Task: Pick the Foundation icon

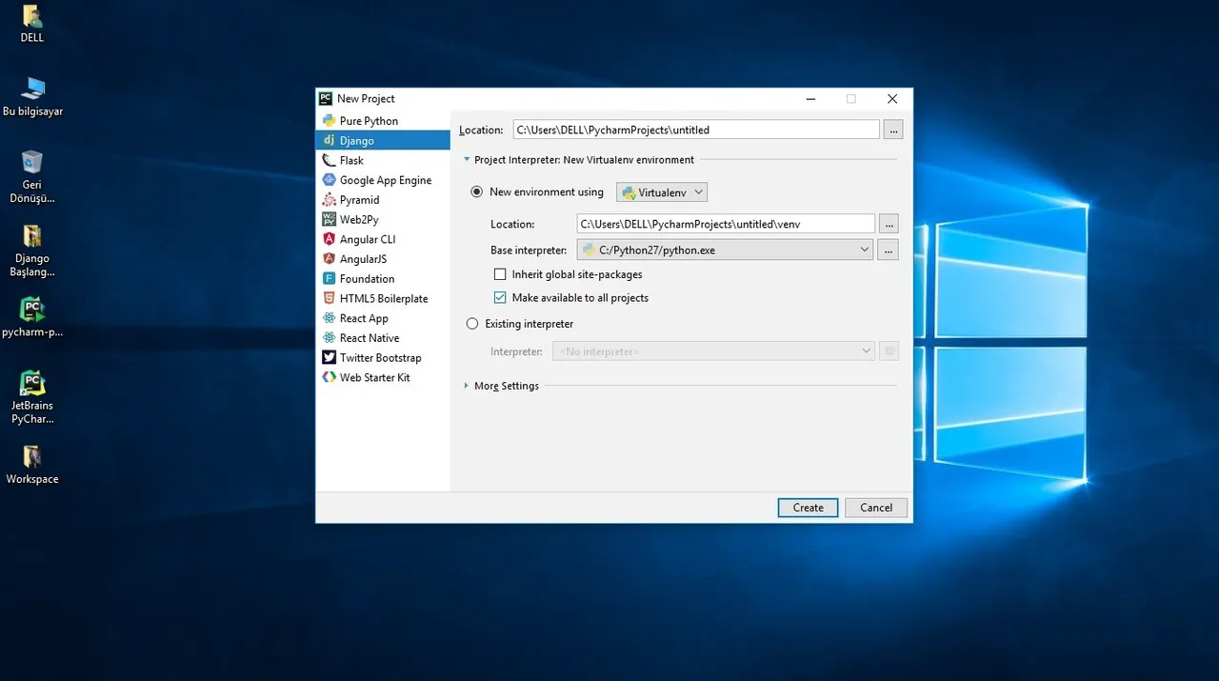Action: point(329,279)
